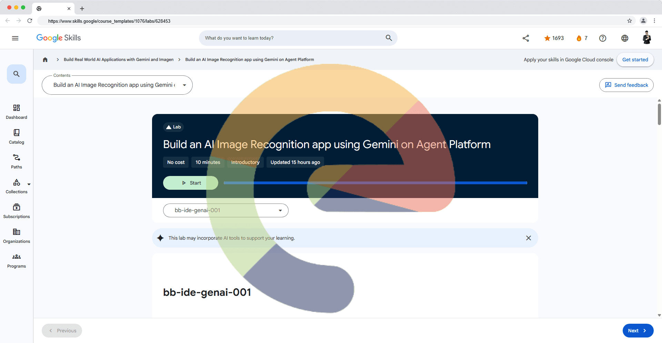Expand the Collections submenu arrow
Viewport: 662px width, 343px height.
pos(29,184)
